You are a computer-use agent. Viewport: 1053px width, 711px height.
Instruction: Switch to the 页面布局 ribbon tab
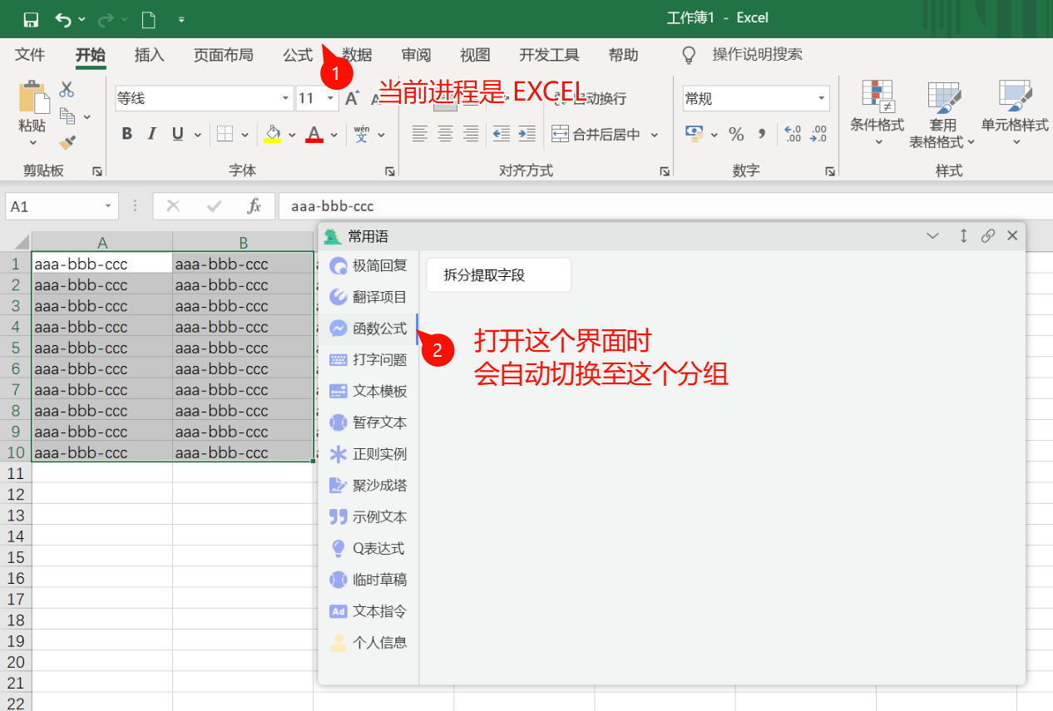(224, 55)
